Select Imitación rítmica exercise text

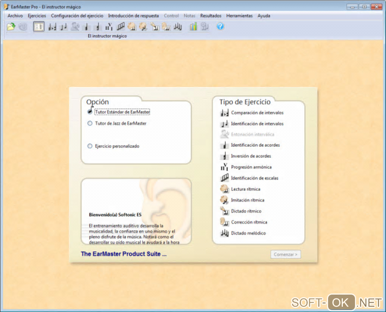tap(247, 200)
